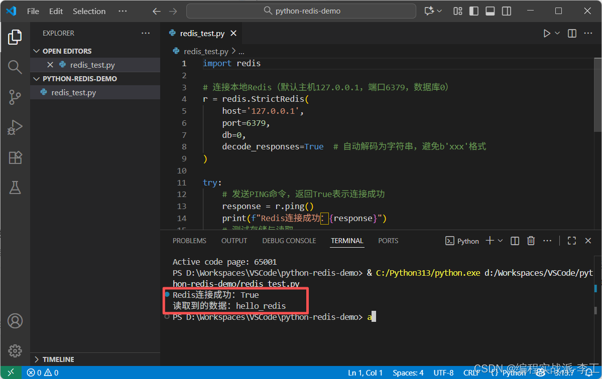This screenshot has height=379, width=602.
Task: Open the Run and Debug view
Action: [15, 127]
